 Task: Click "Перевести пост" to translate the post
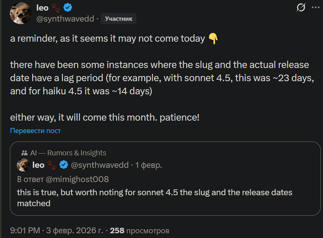(x=35, y=131)
